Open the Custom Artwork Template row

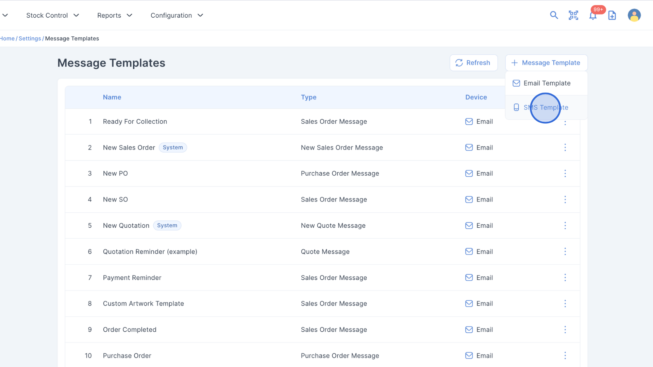[x=143, y=303]
